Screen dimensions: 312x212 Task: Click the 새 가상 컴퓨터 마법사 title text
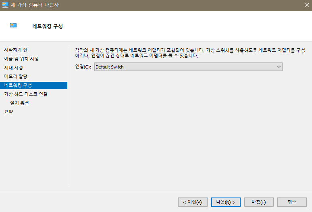(35, 5)
